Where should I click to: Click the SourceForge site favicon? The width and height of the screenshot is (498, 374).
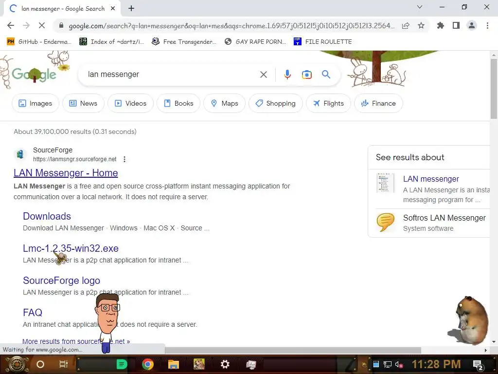tap(20, 154)
